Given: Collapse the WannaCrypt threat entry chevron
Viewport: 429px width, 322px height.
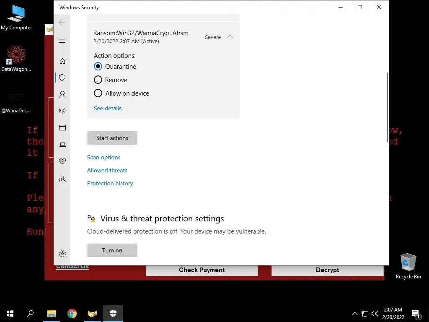Looking at the screenshot, I should (230, 37).
